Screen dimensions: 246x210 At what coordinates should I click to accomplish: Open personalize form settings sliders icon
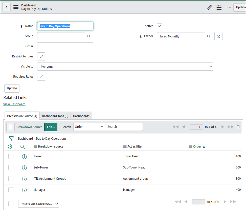pyautogui.click(x=219, y=7)
